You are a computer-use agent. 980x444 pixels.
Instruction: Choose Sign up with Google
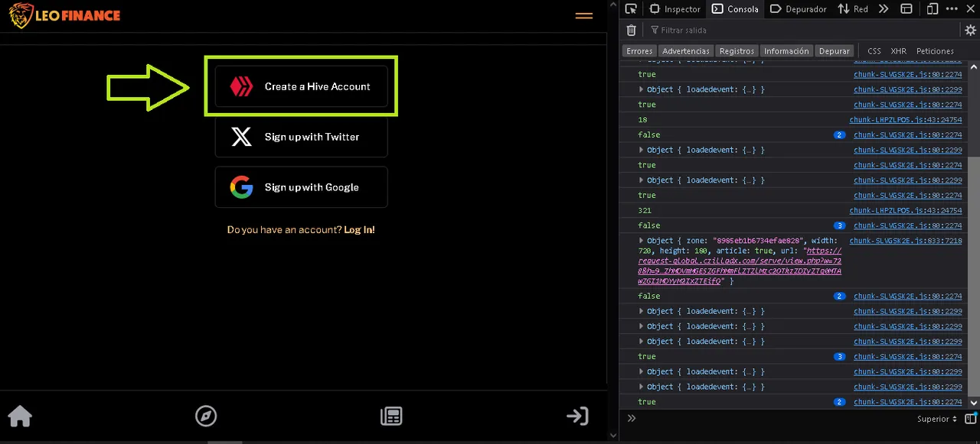(301, 187)
